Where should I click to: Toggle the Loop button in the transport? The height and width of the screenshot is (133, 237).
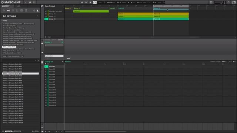coord(95,2)
